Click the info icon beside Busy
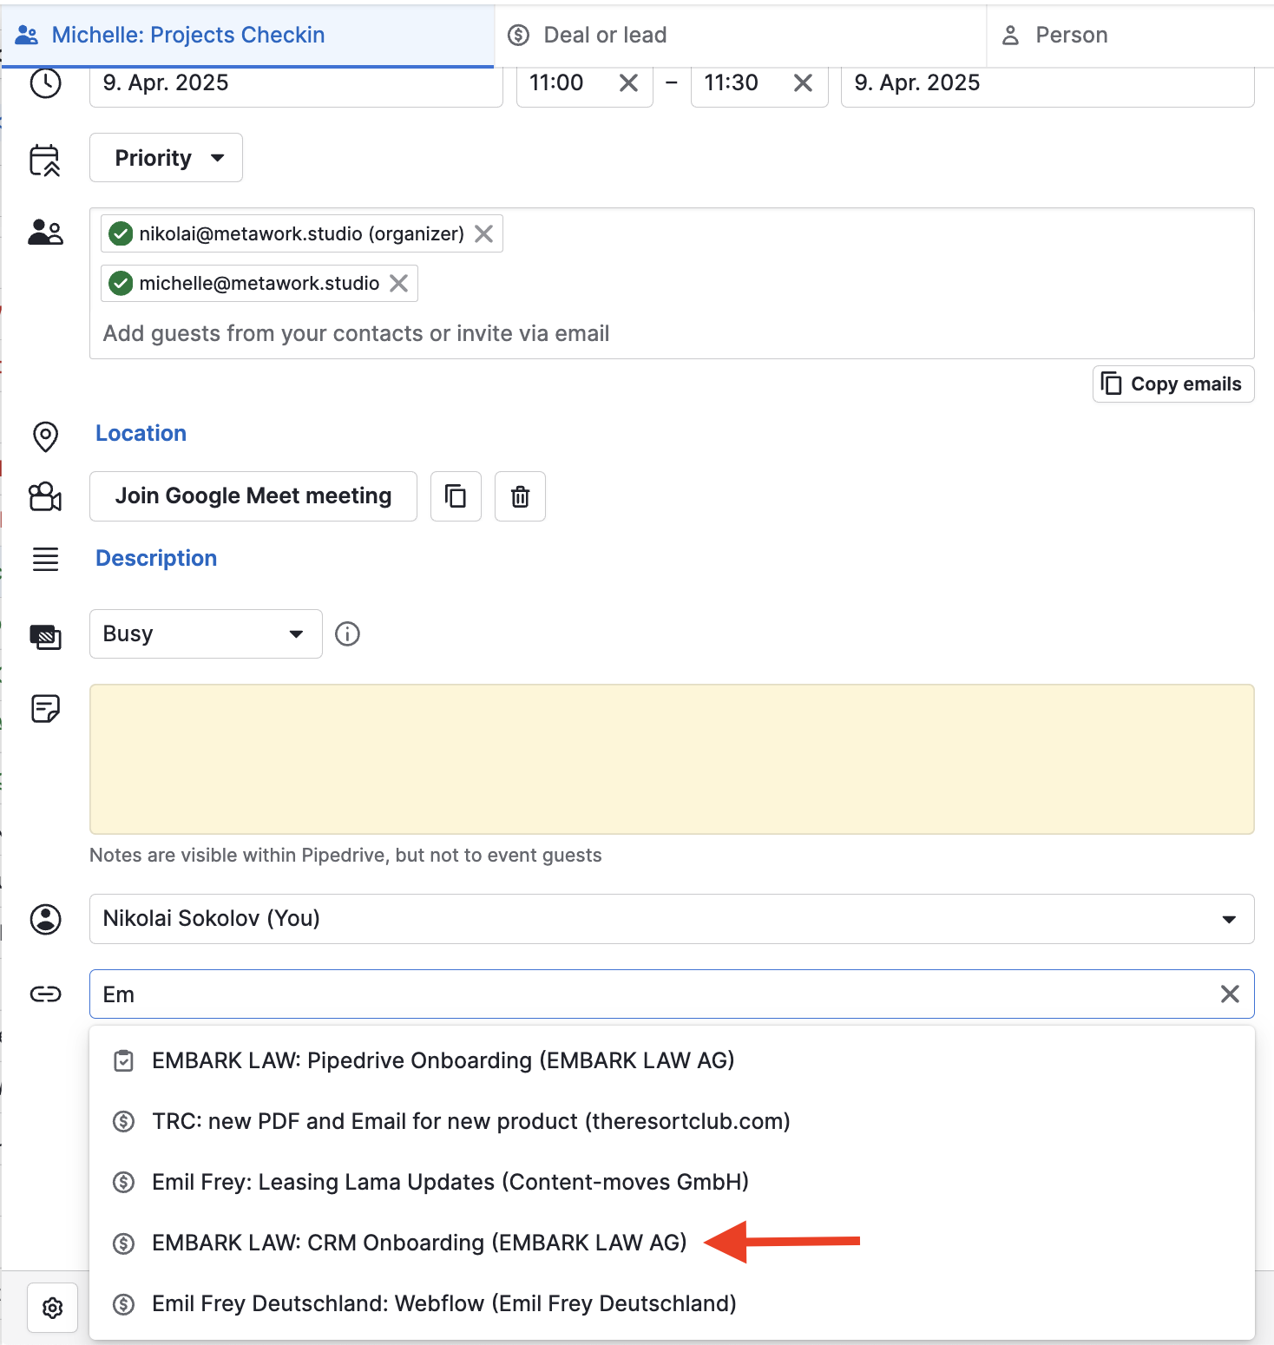1274x1345 pixels. [347, 634]
